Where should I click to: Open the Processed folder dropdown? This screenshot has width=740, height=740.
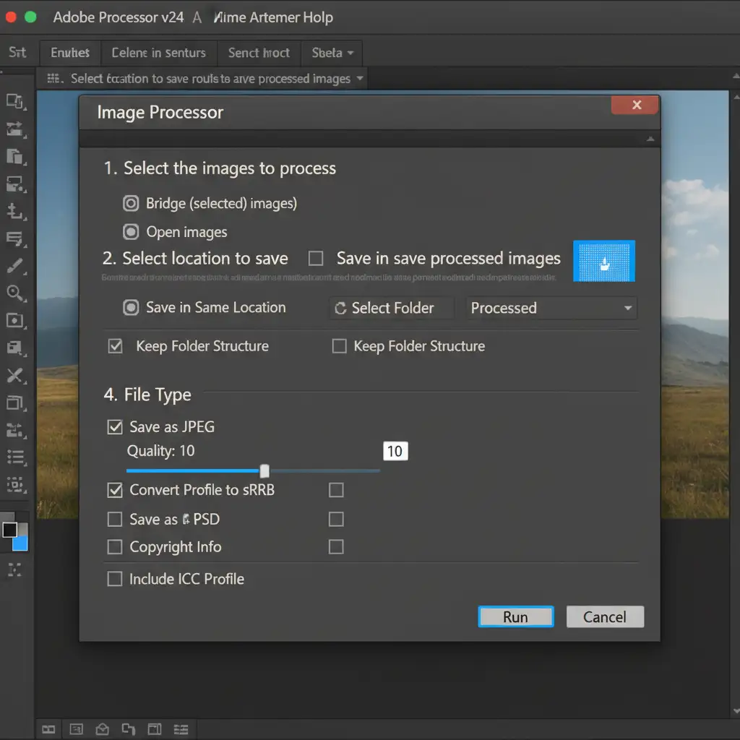coord(627,309)
